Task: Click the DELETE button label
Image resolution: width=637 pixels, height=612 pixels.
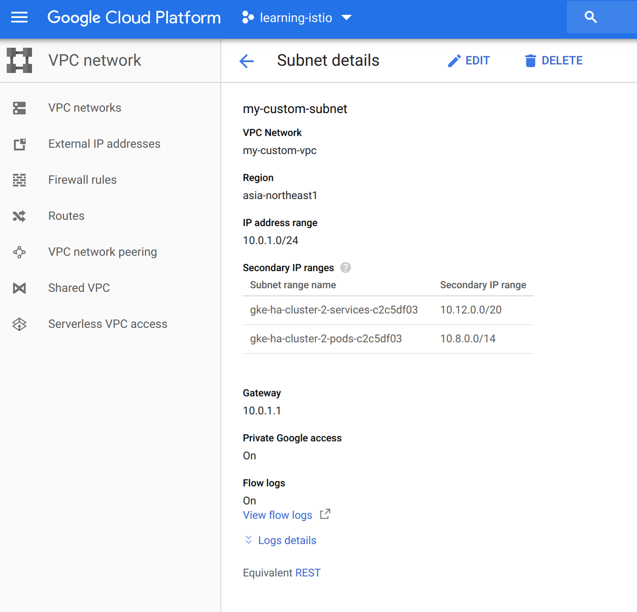Action: (x=562, y=61)
